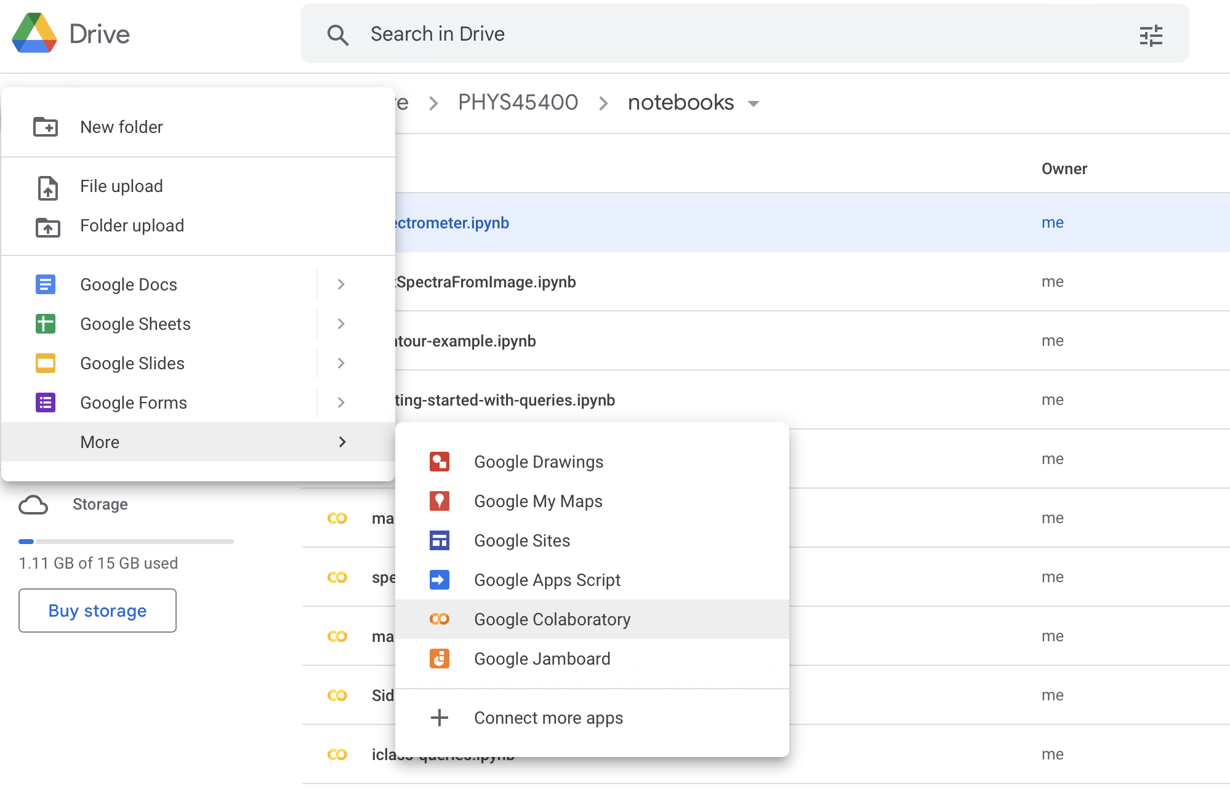Select the ectrometer.ipynb file row
Image resolution: width=1230 pixels, height=789 pixels.
(813, 222)
